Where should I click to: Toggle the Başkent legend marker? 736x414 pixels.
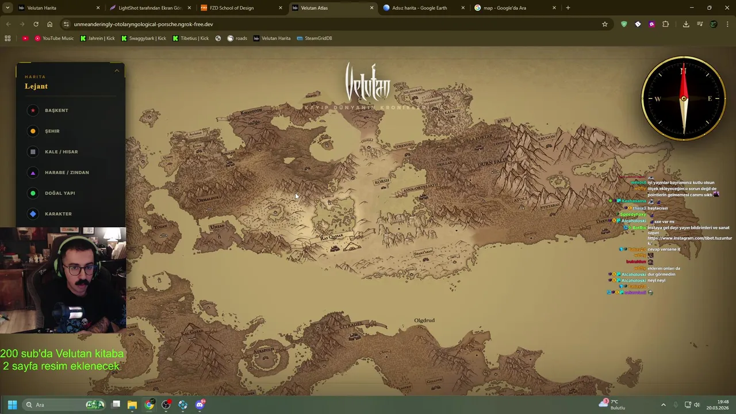[33, 110]
